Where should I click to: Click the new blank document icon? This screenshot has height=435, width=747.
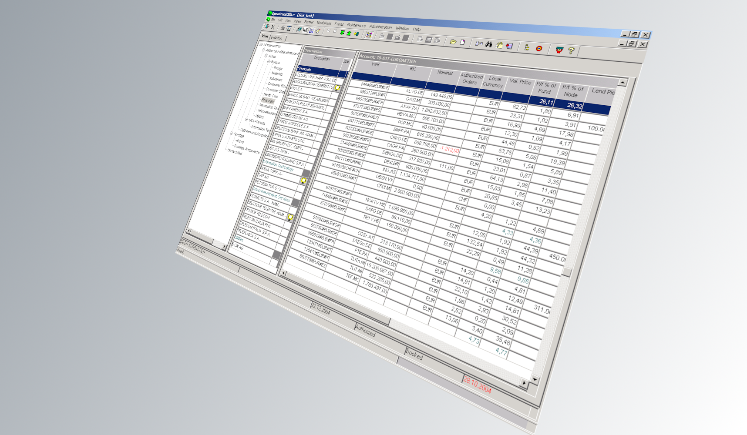[x=463, y=42]
